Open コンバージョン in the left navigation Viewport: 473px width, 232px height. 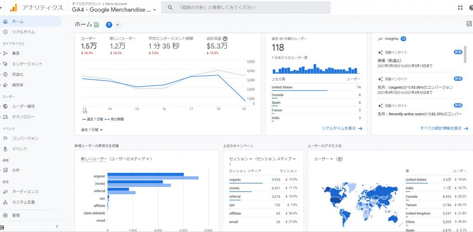coord(31,138)
